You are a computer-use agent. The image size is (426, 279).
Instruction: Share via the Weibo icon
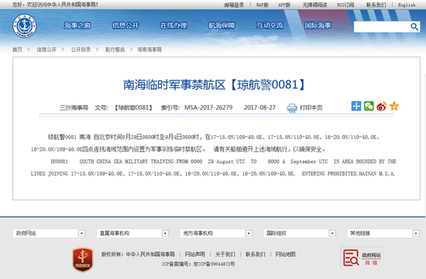point(381,106)
